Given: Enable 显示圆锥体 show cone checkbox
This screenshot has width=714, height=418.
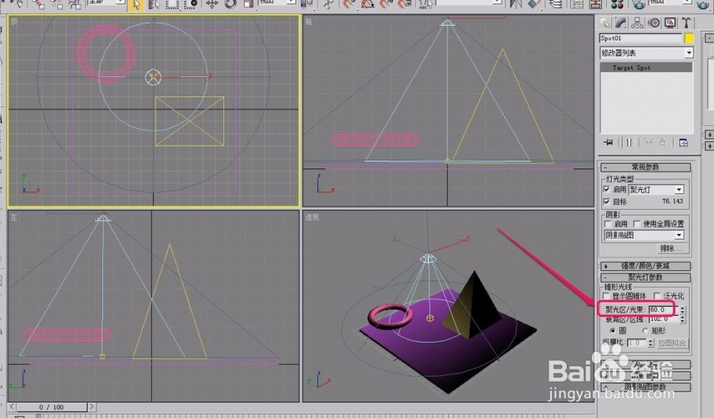Looking at the screenshot, I should click(x=607, y=296).
